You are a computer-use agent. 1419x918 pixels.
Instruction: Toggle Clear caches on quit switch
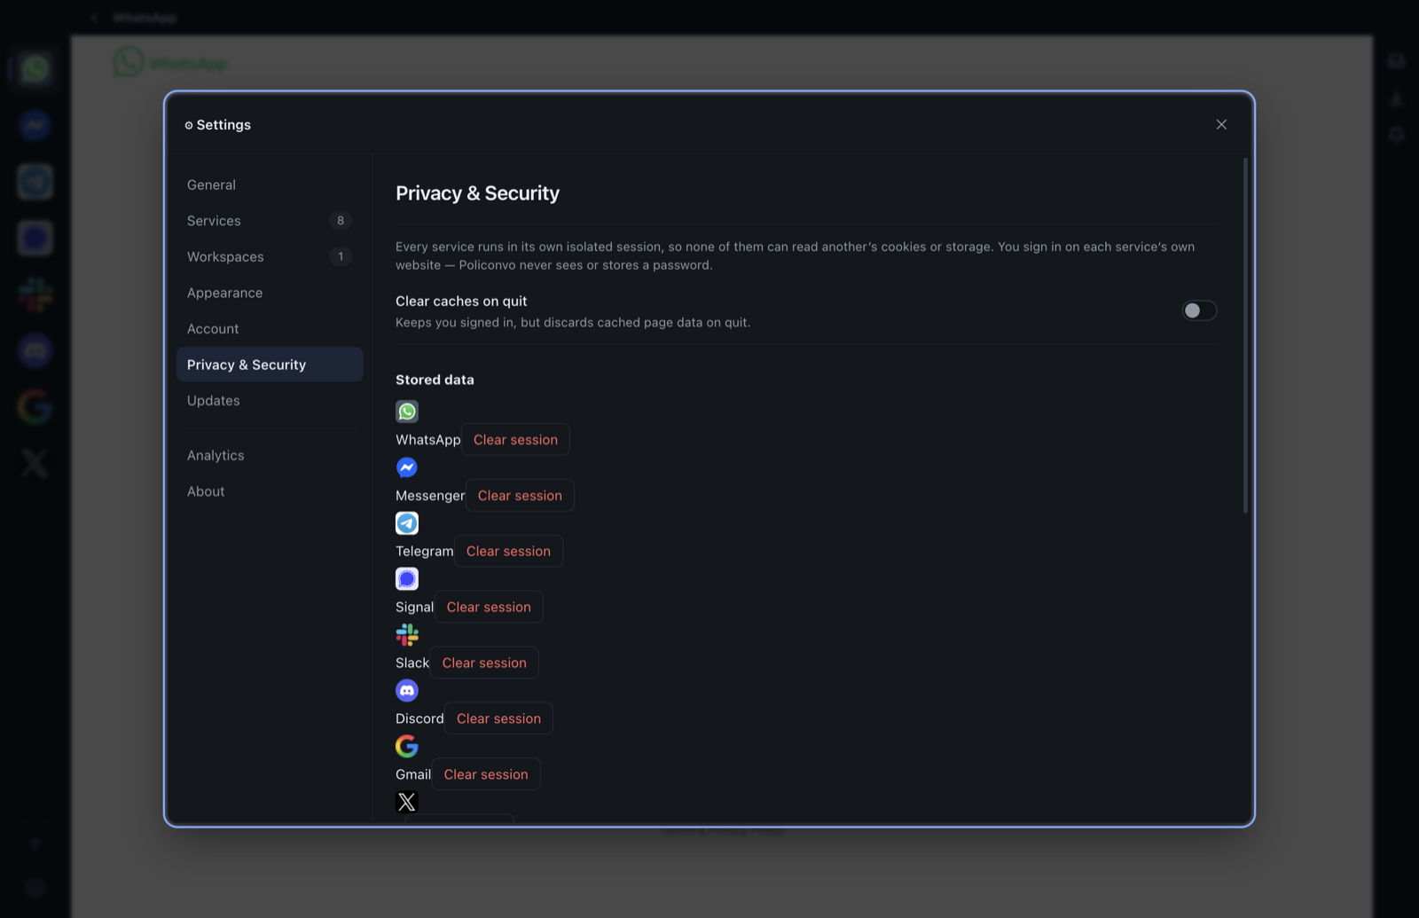pos(1199,310)
